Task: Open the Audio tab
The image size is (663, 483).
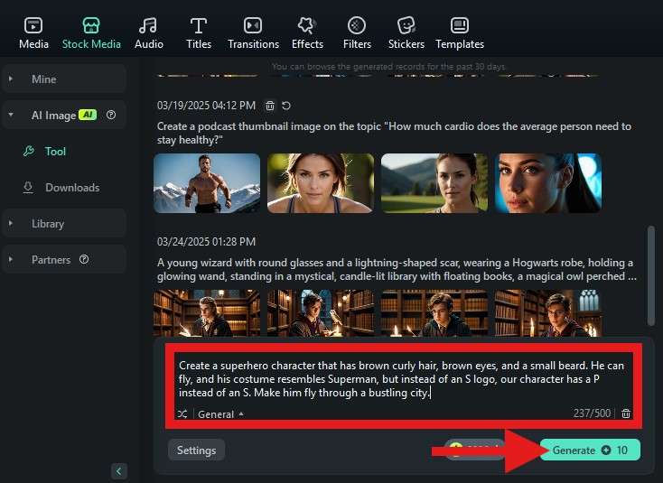Action: (148, 33)
